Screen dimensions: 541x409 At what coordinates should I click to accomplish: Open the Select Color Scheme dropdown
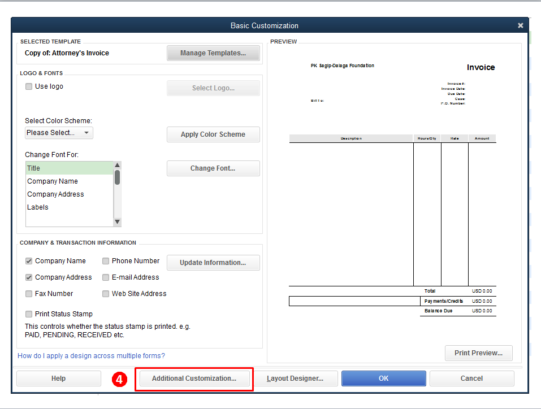pos(59,133)
